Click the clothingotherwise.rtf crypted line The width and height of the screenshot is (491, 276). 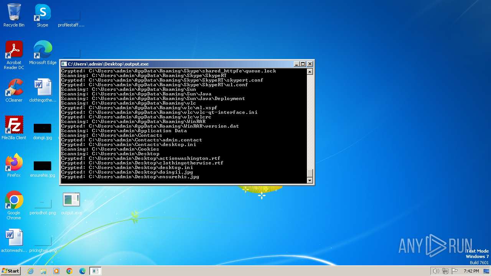pyautogui.click(x=142, y=163)
